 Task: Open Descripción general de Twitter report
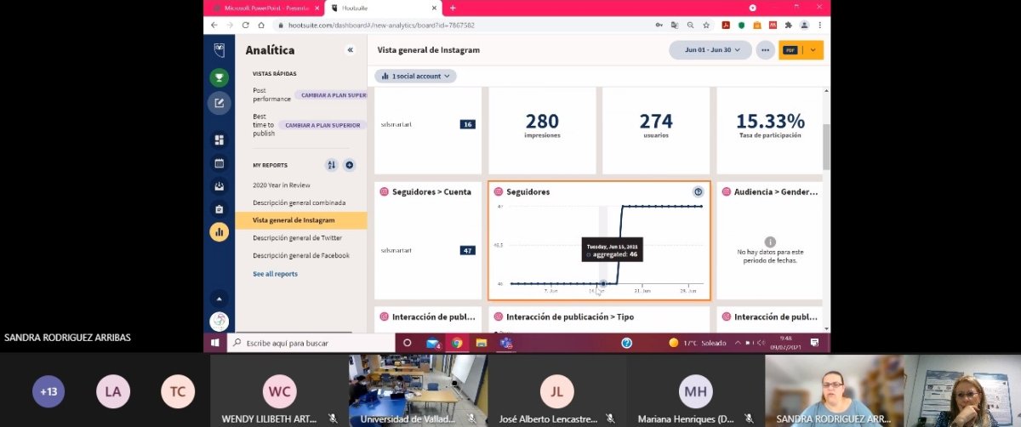point(297,238)
